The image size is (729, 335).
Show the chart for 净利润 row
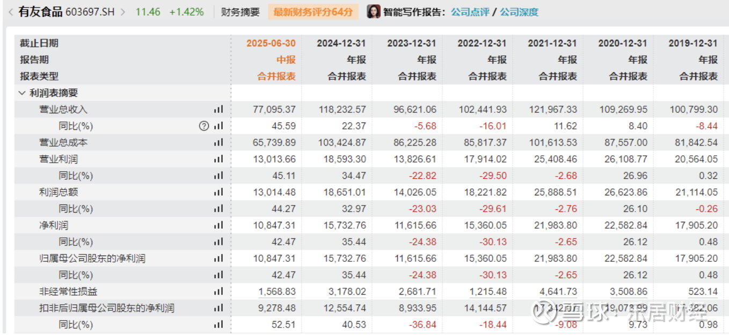(x=218, y=225)
